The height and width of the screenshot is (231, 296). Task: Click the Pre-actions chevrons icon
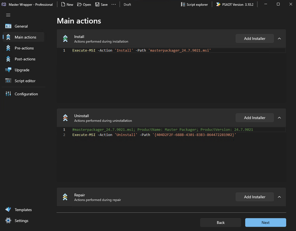point(8,48)
